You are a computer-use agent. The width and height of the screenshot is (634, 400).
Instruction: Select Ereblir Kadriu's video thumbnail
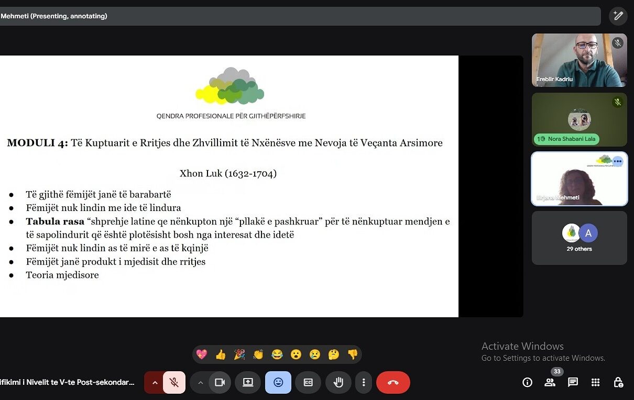pos(579,60)
